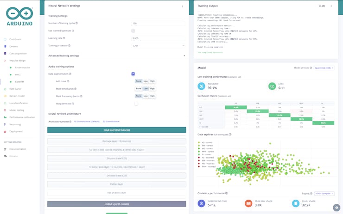Click the Devices icon in sidebar
Screen dimensions: 343x214
click(5, 47)
